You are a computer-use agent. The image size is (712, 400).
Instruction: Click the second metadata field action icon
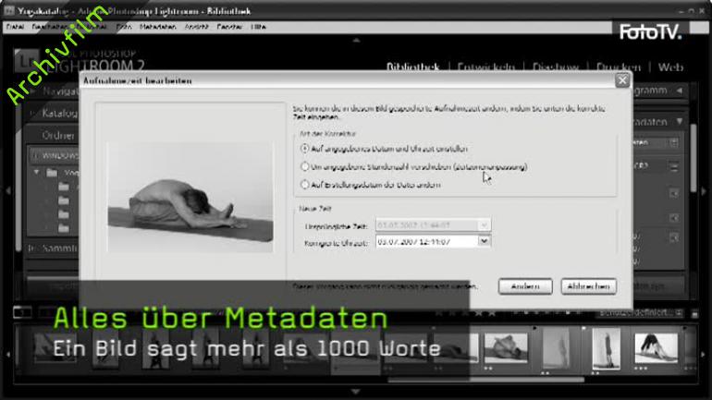click(674, 167)
